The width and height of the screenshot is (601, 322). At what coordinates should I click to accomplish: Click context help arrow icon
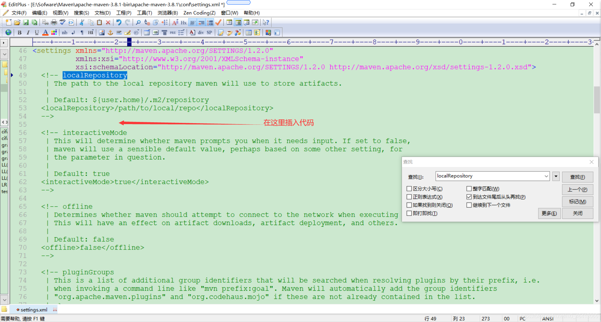[266, 23]
